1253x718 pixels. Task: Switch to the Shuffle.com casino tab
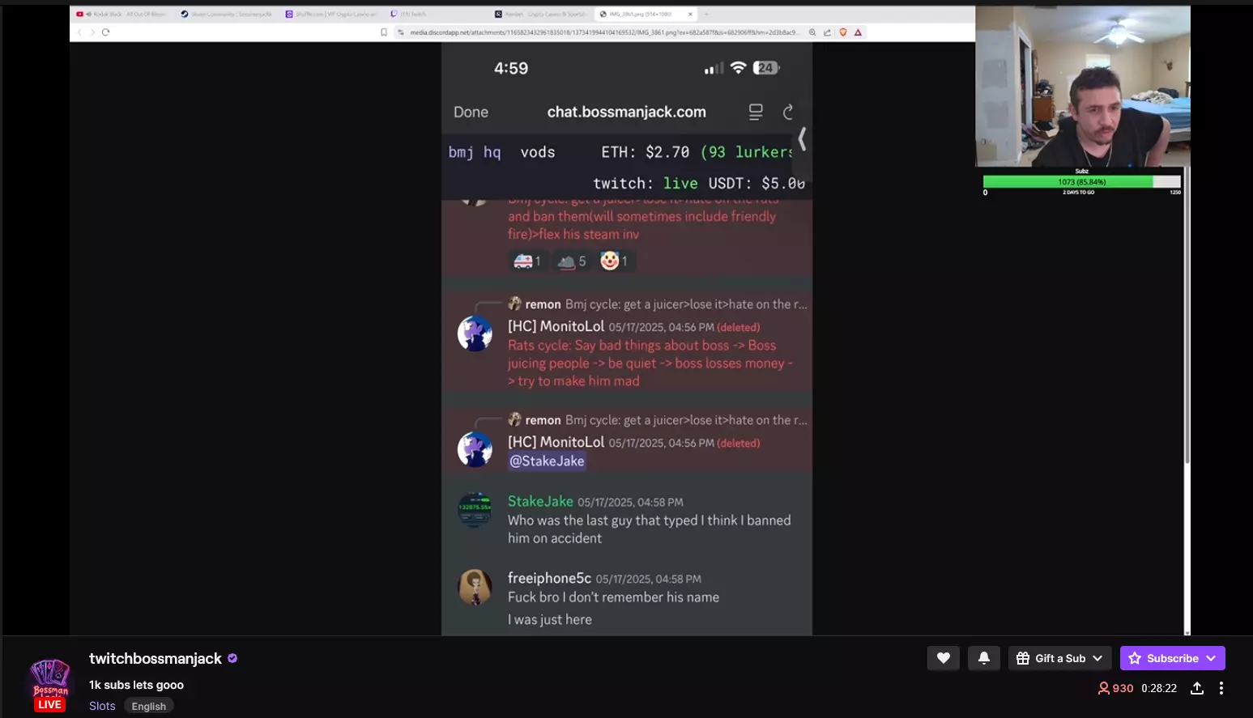point(332,14)
